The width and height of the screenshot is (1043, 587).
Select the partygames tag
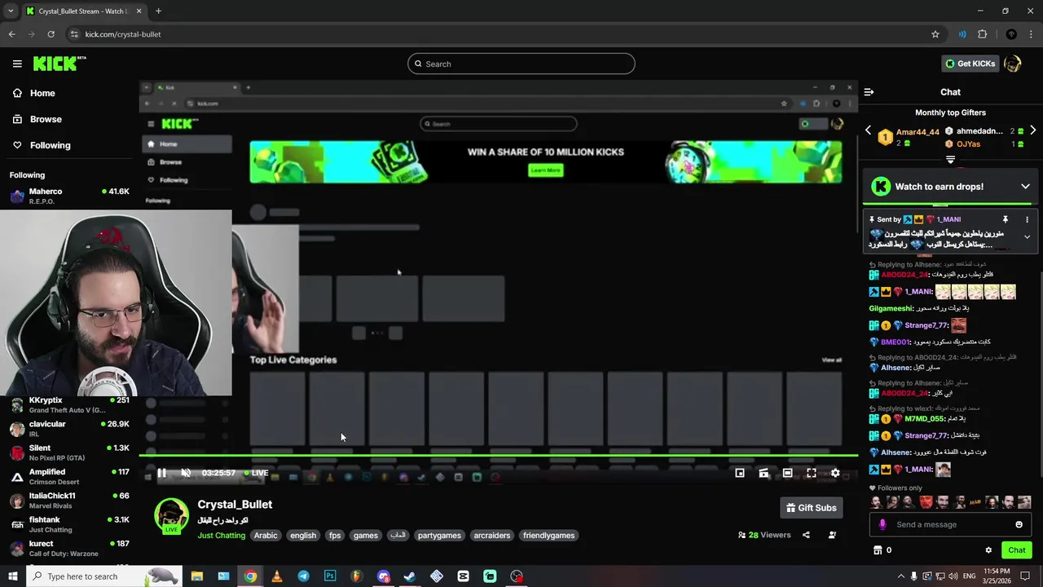(439, 536)
